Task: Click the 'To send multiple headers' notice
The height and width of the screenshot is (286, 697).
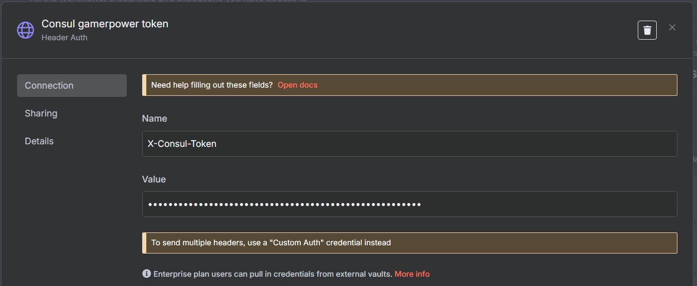Action: point(271,243)
